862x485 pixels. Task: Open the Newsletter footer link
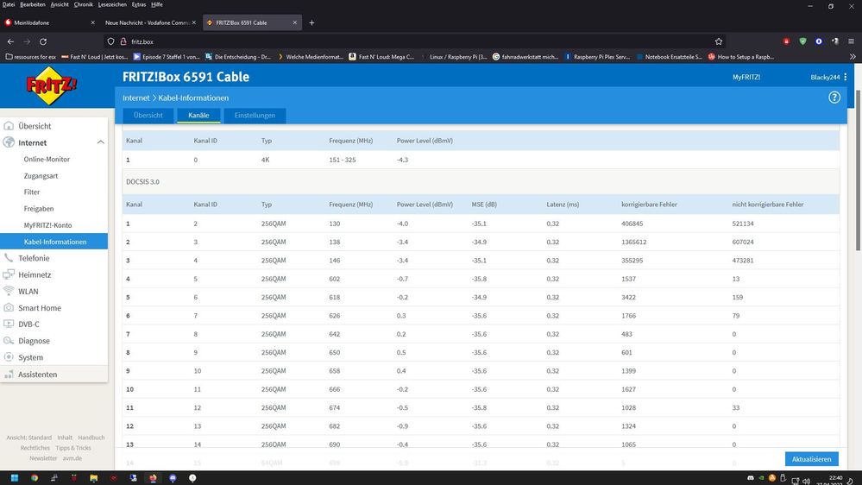click(x=43, y=458)
